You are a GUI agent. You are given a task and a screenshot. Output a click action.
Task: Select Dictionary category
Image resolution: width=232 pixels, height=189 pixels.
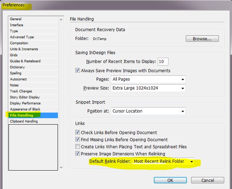pos(33,67)
